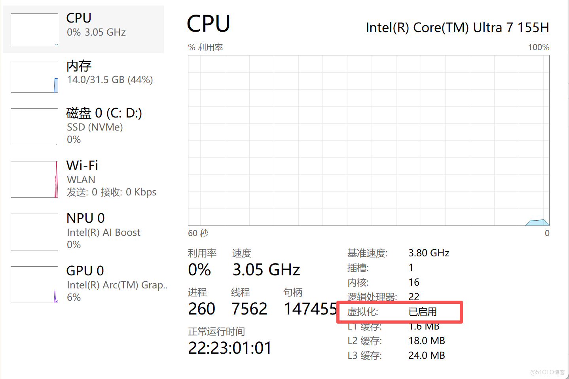Screen dimensions: 569x379
Task: Click the 逻辑处理器 count 22
Action: (x=414, y=297)
